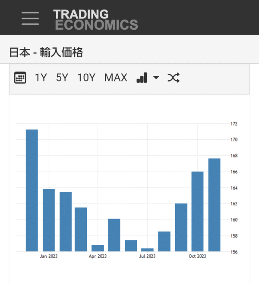Image resolution: width=259 pixels, height=285 pixels.
Task: Click the 158 y-axis value
Action: click(234, 236)
